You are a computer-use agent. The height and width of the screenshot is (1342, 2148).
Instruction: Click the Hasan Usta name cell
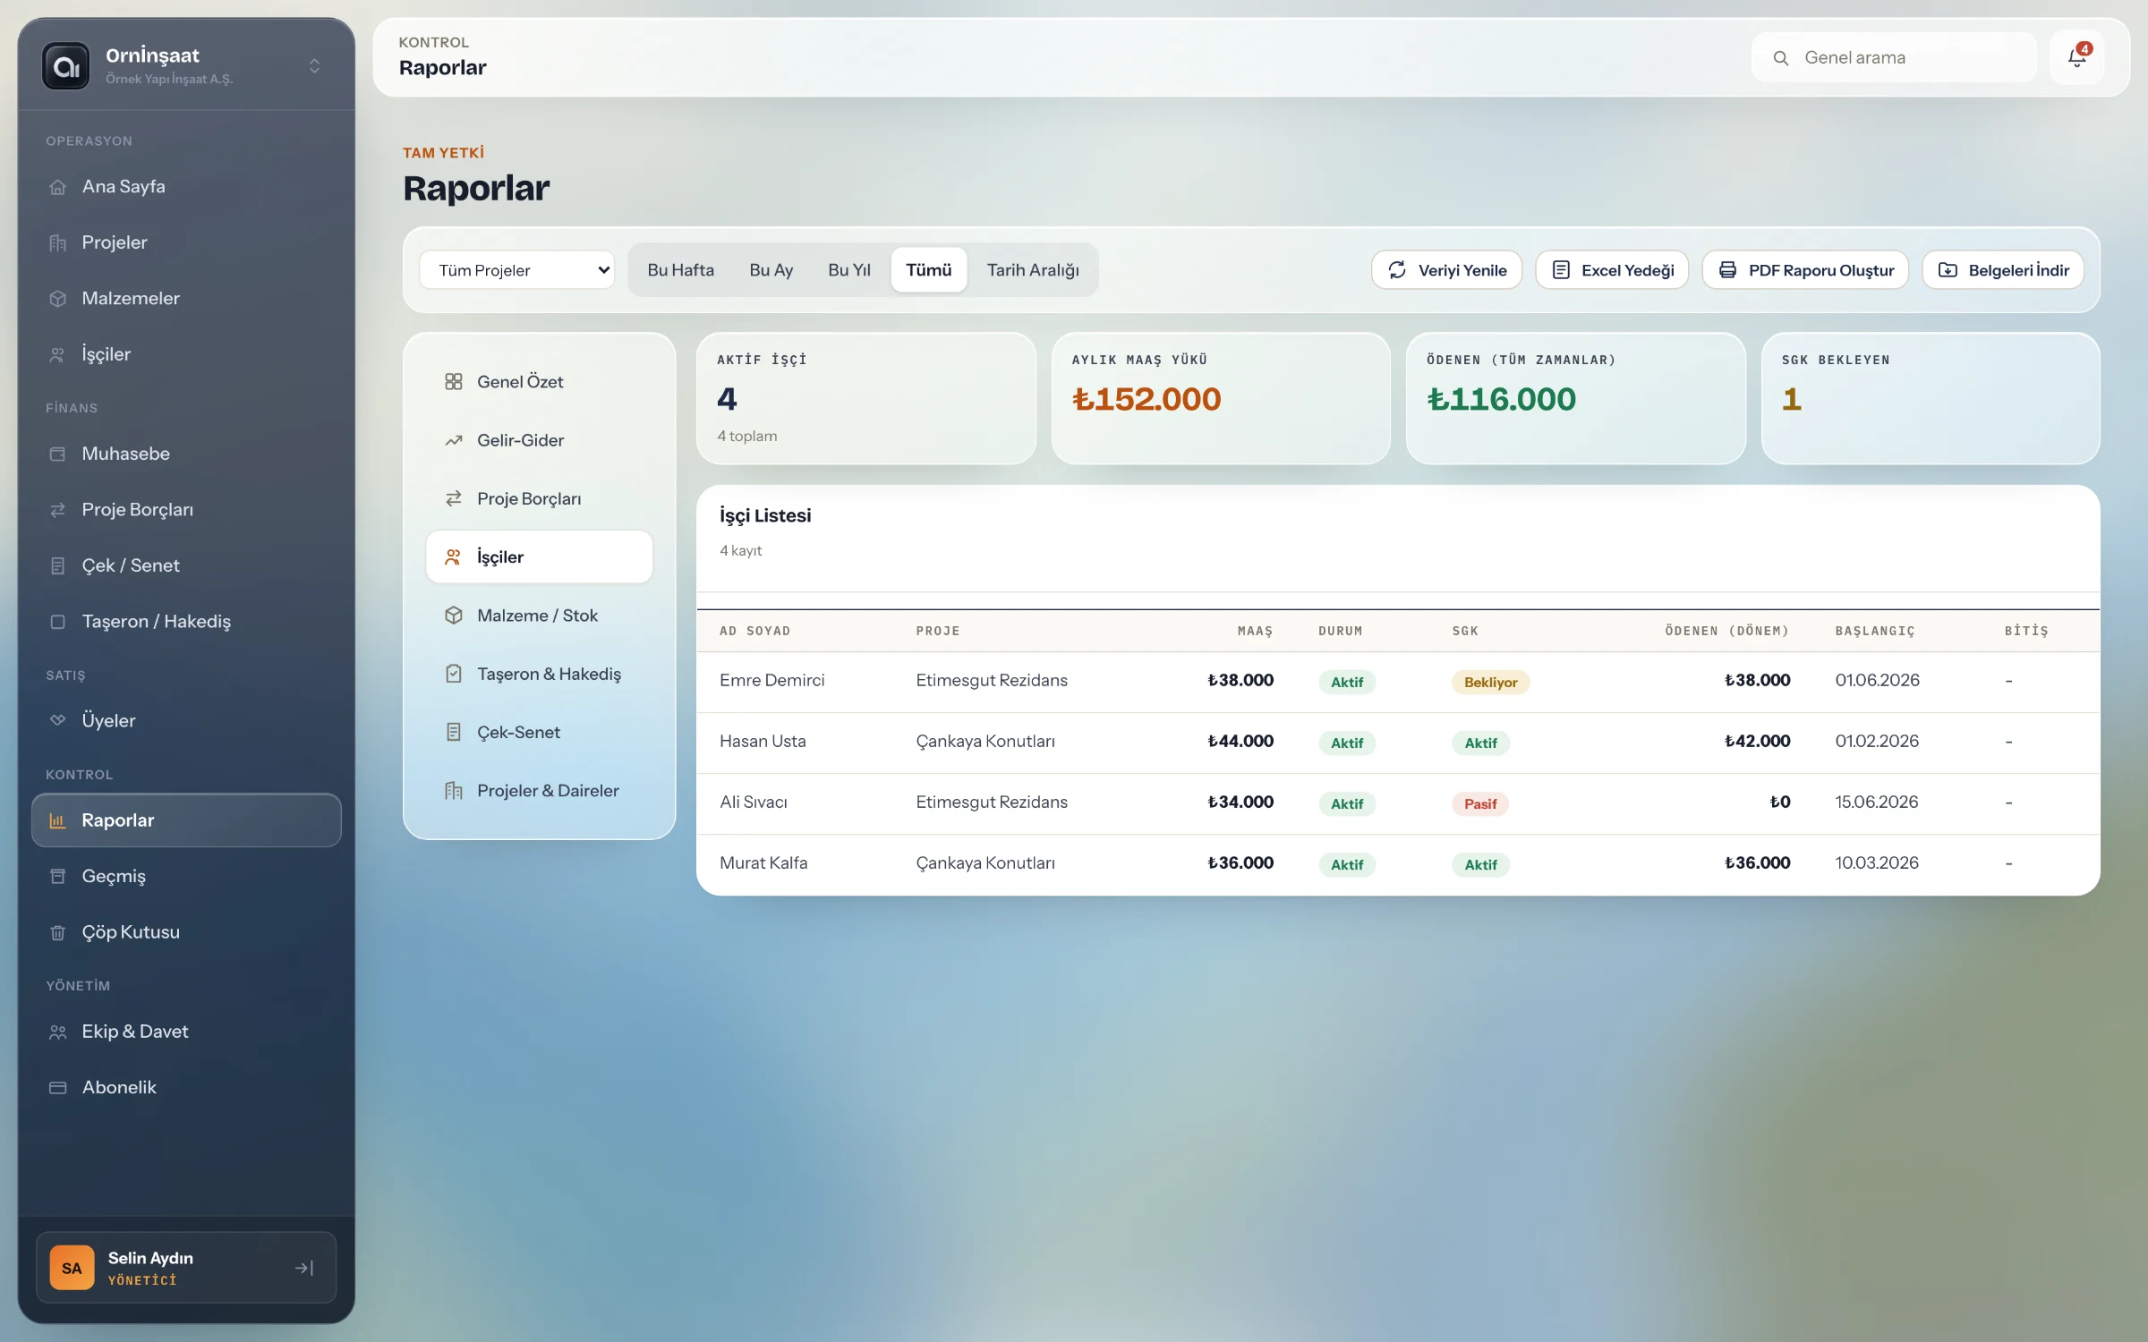tap(763, 742)
